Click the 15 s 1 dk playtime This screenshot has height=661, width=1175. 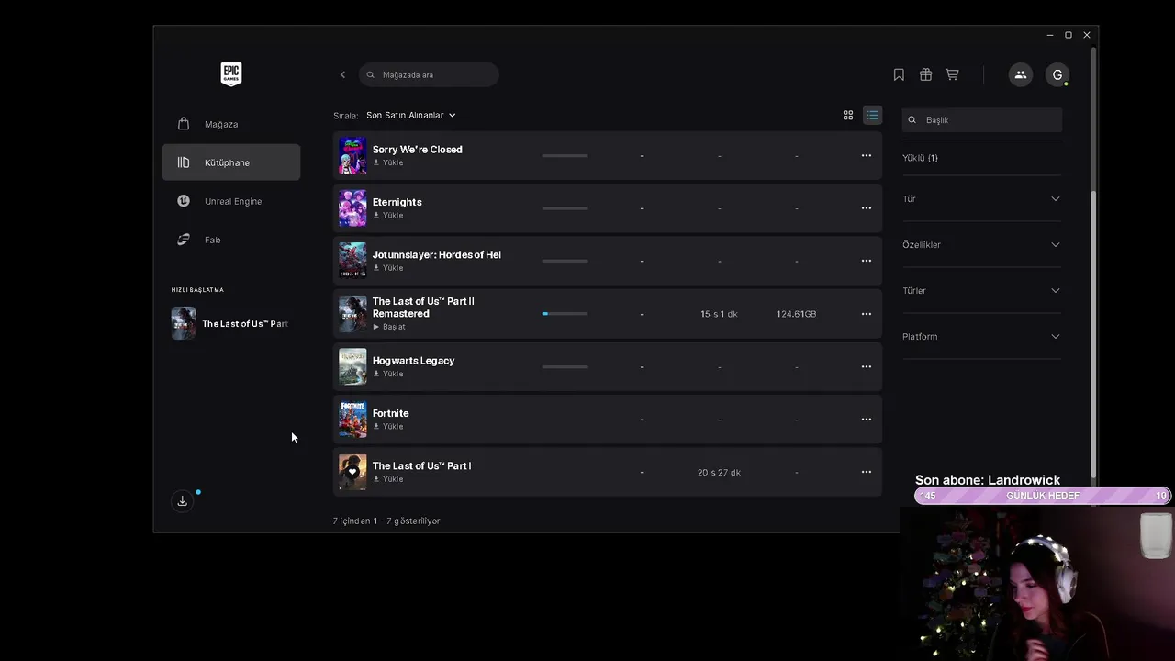point(719,314)
